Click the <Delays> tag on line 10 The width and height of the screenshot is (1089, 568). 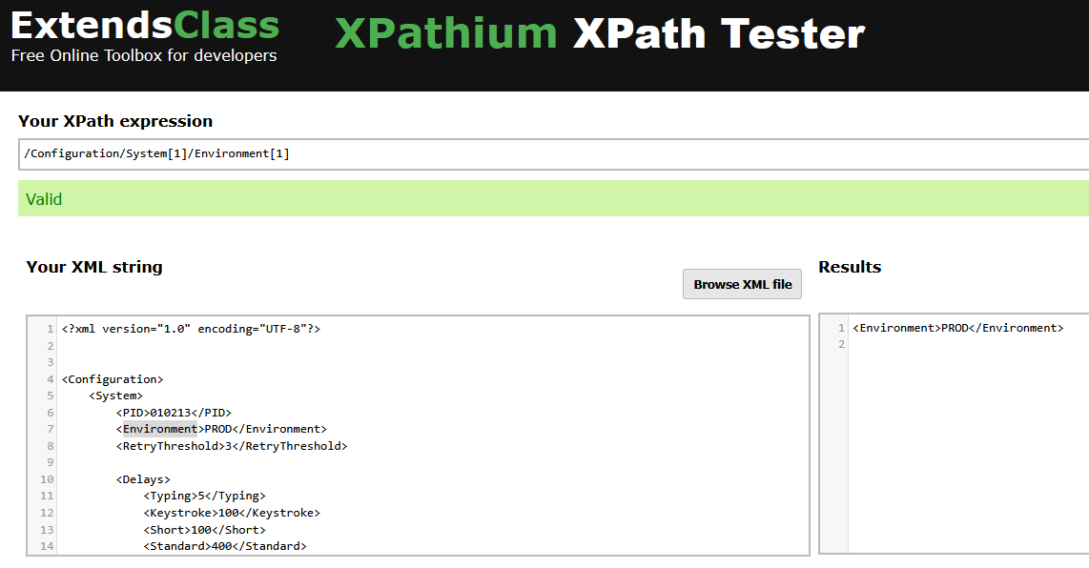coord(143,479)
